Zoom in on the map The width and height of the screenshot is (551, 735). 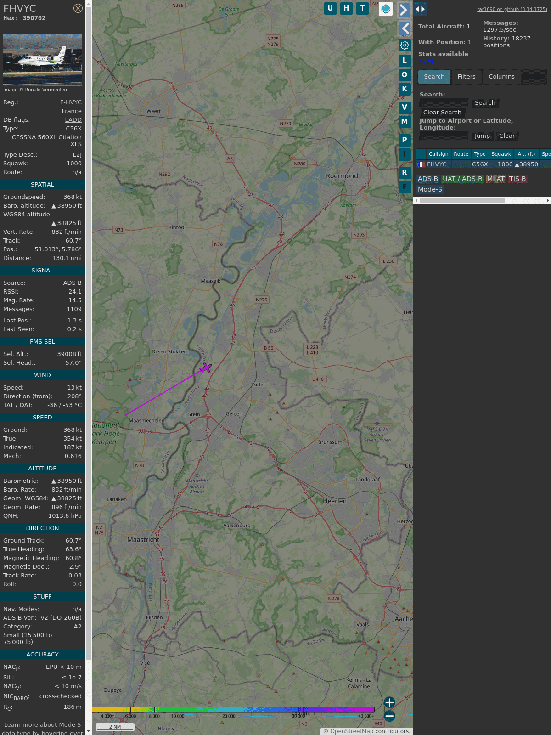(x=389, y=702)
